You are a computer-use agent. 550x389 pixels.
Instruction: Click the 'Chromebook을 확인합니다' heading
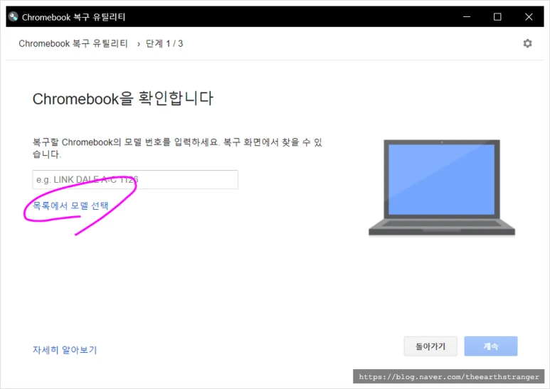click(123, 98)
